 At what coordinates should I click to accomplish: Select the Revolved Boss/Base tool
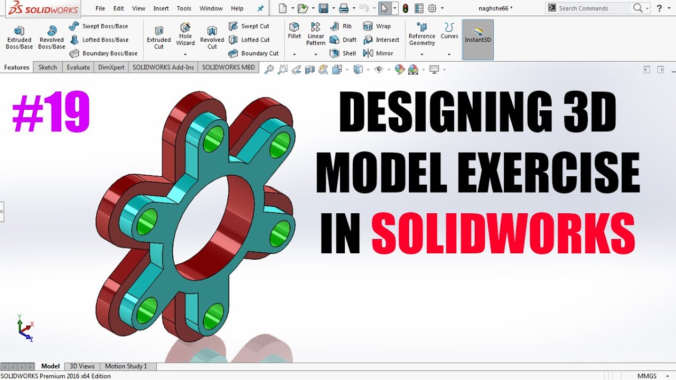[52, 38]
